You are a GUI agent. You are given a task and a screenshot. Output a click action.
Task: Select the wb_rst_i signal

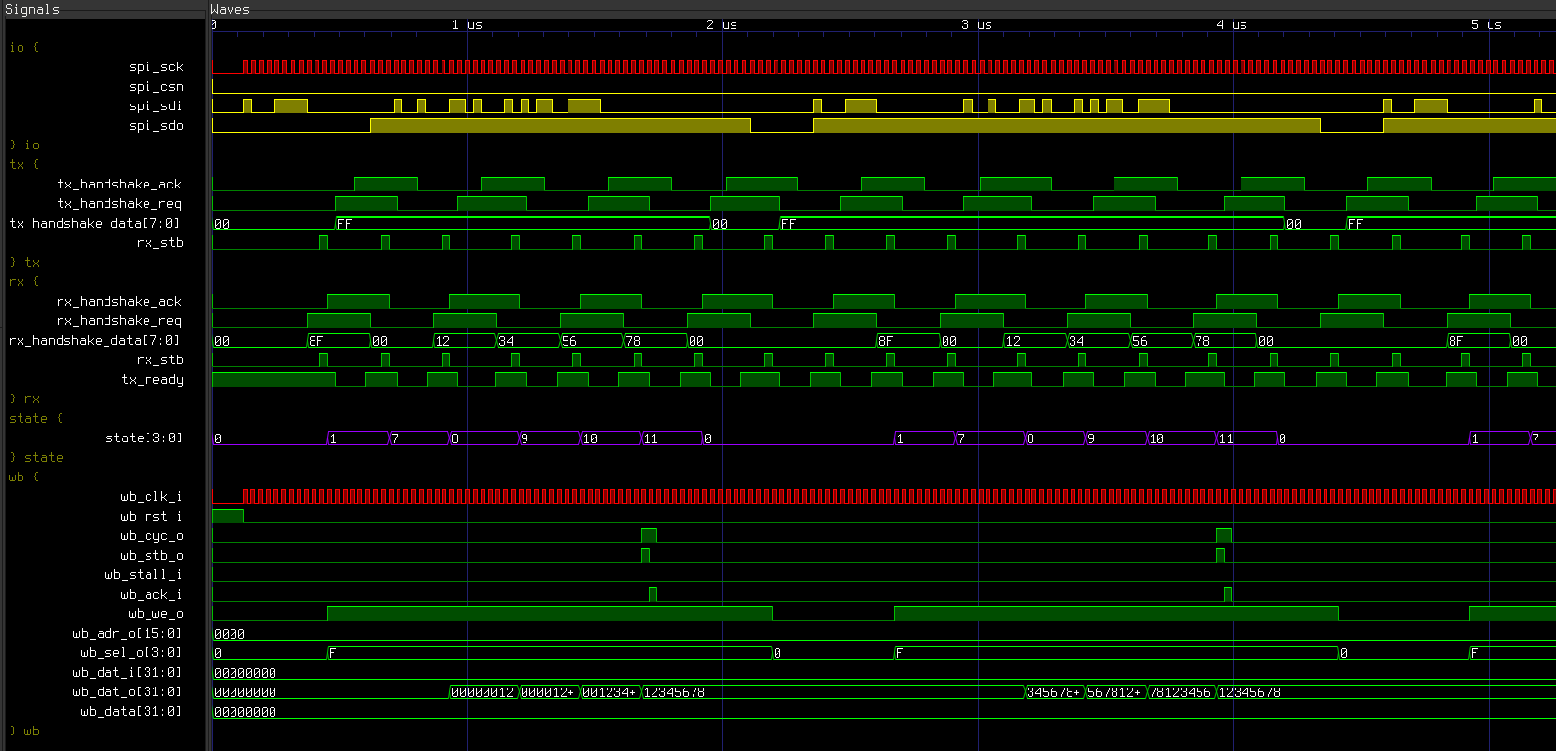tap(151, 516)
